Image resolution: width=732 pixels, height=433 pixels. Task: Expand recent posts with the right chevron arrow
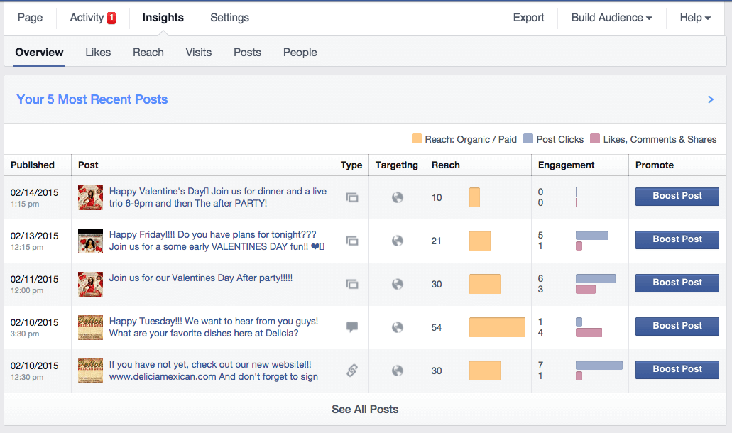coord(711,100)
